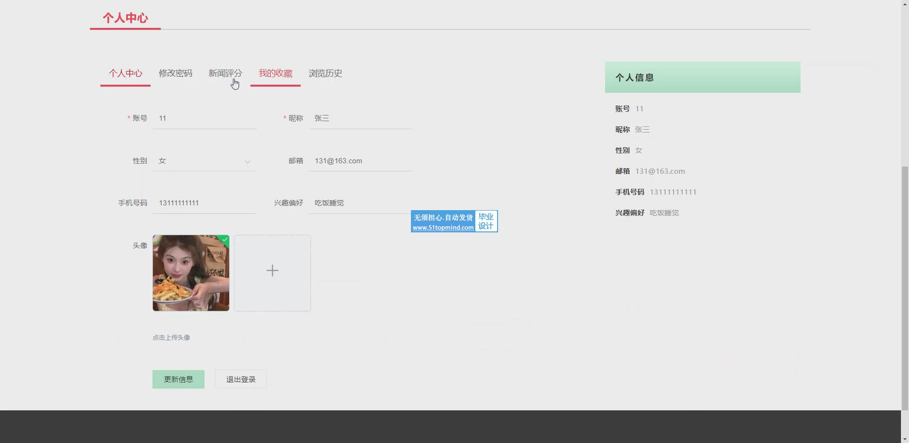The image size is (909, 443).
Task: Click the 账号 input field
Action: [x=205, y=118]
